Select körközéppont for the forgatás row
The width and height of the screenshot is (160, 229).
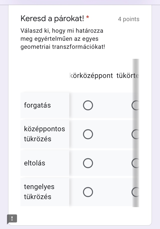coord(88,106)
